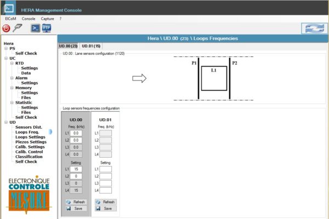This screenshot has height=219, width=329.
Task: Select Self Check under UC
Action: (x=26, y=117)
